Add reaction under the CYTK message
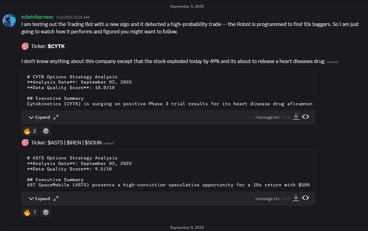Image resolution: width=368 pixels, height=231 pixels. point(46,131)
